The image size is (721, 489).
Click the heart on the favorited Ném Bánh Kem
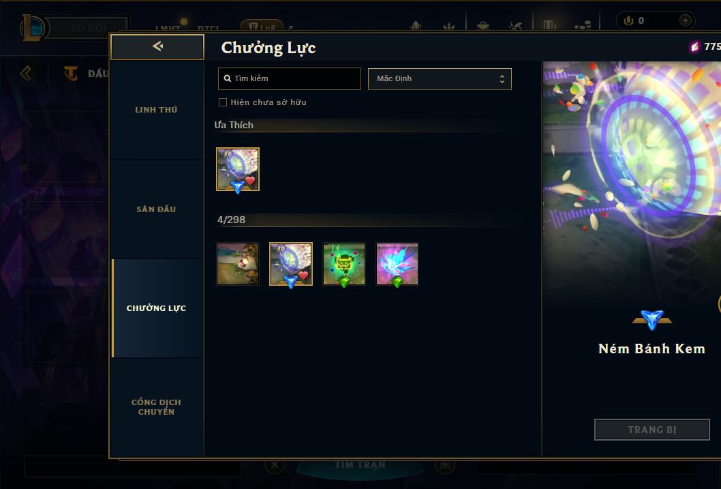coord(250,180)
